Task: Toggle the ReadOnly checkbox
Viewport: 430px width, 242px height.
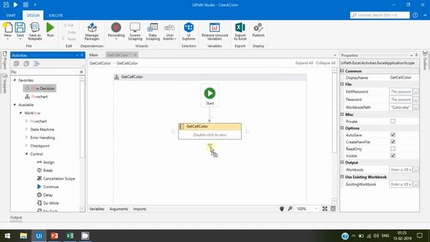Action: click(x=392, y=149)
